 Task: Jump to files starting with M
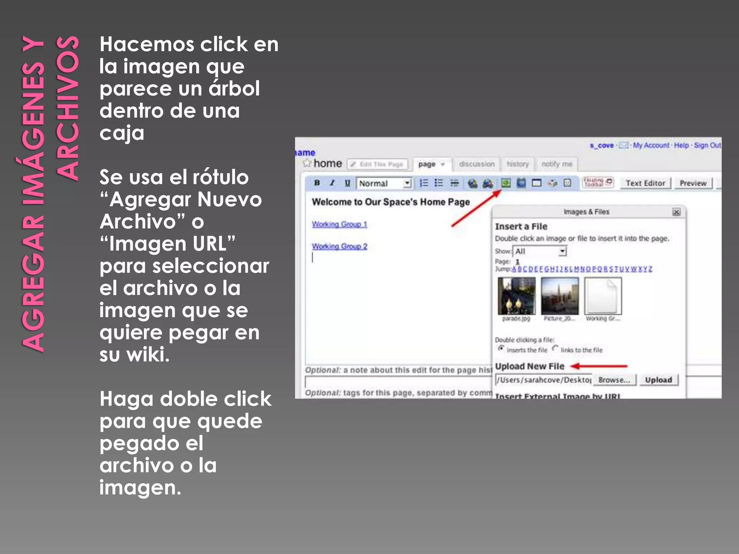[577, 269]
